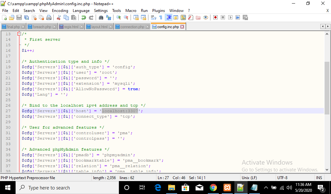Image resolution: width=331 pixels, height=194 pixels.
Task: Click the Replace toolbar icon
Action: pyautogui.click(x=109, y=17)
